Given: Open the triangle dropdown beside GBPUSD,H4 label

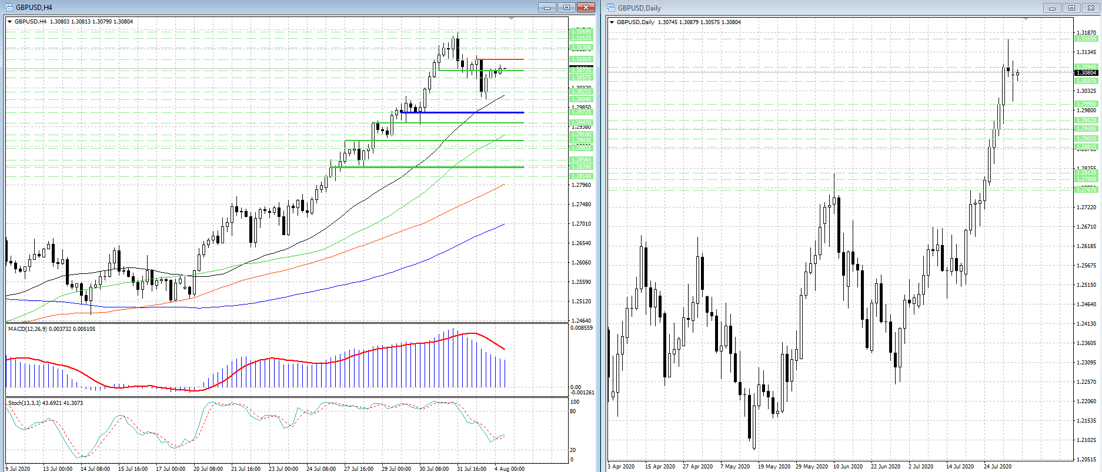Looking at the screenshot, I should click(10, 22).
